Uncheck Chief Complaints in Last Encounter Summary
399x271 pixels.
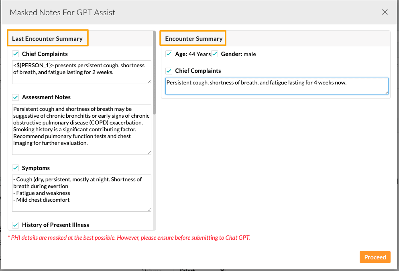tap(15, 54)
